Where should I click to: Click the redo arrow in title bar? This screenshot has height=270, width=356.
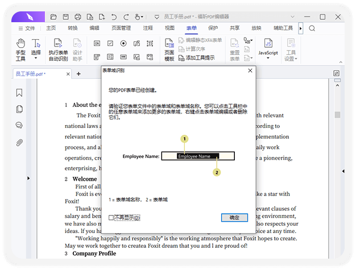pos(126,17)
